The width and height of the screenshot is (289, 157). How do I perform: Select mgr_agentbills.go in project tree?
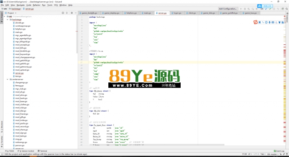coord(23,35)
